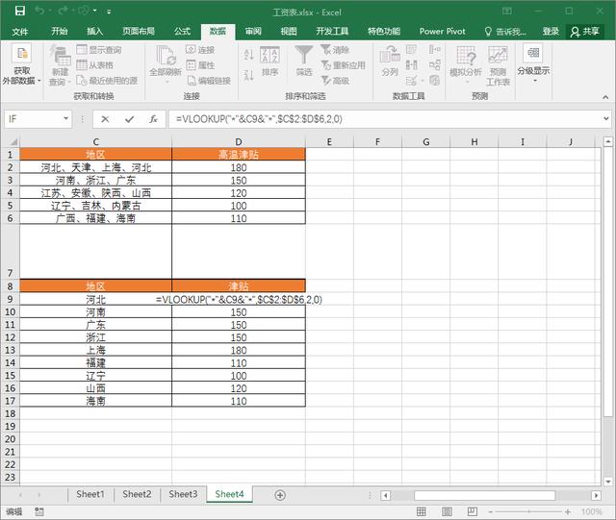Open the Sort (排序) dialog icon
The height and width of the screenshot is (520, 616).
269,56
